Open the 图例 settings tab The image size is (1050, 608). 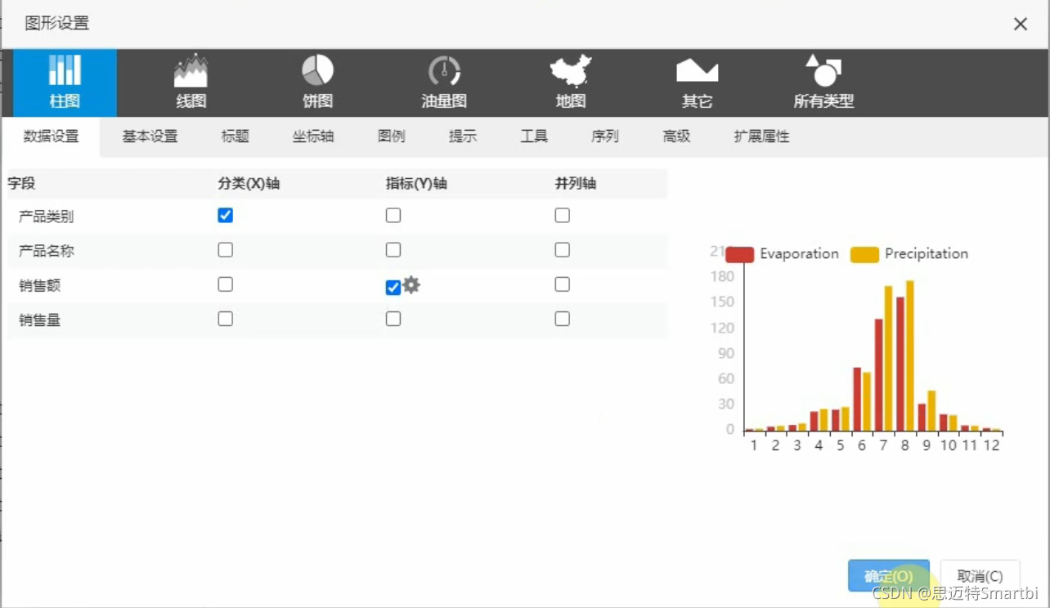click(x=392, y=136)
